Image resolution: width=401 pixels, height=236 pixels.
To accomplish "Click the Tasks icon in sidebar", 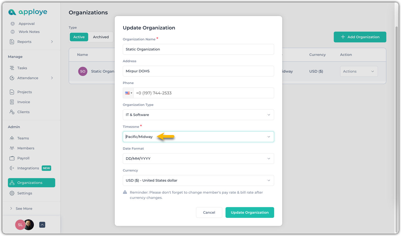I will point(12,68).
